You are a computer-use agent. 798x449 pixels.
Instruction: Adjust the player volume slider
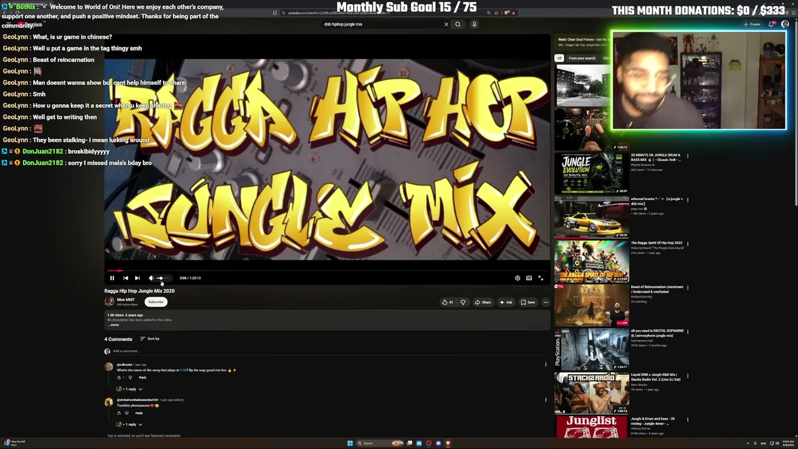coord(163,278)
